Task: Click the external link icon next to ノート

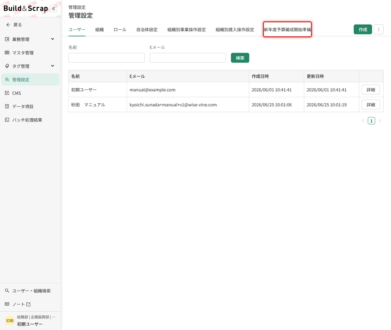Action: point(28,304)
